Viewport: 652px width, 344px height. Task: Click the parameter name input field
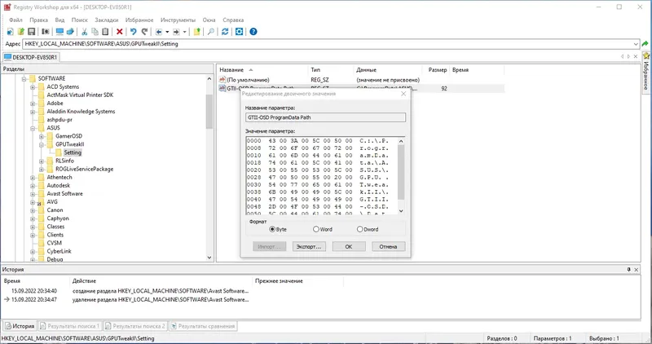coord(325,117)
